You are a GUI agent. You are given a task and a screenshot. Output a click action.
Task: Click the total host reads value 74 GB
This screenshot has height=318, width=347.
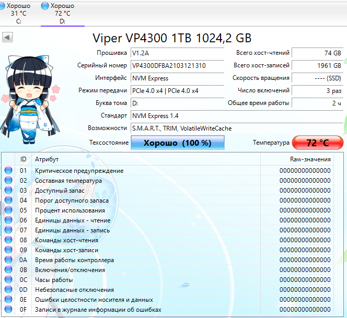tap(317, 53)
